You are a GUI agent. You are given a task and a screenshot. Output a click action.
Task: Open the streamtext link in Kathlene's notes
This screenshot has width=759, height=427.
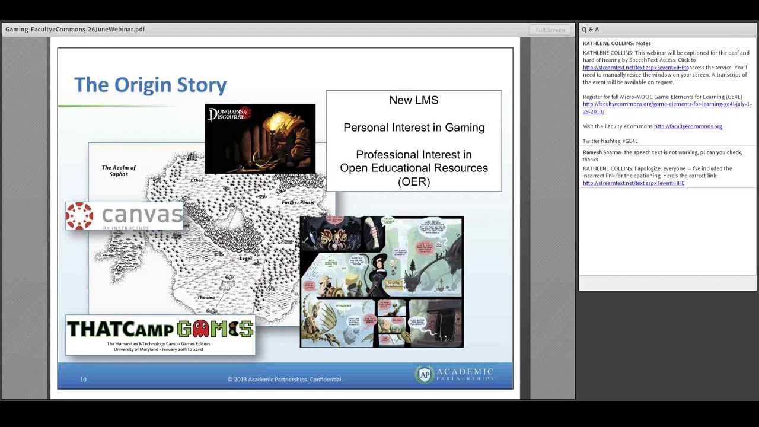point(634,68)
